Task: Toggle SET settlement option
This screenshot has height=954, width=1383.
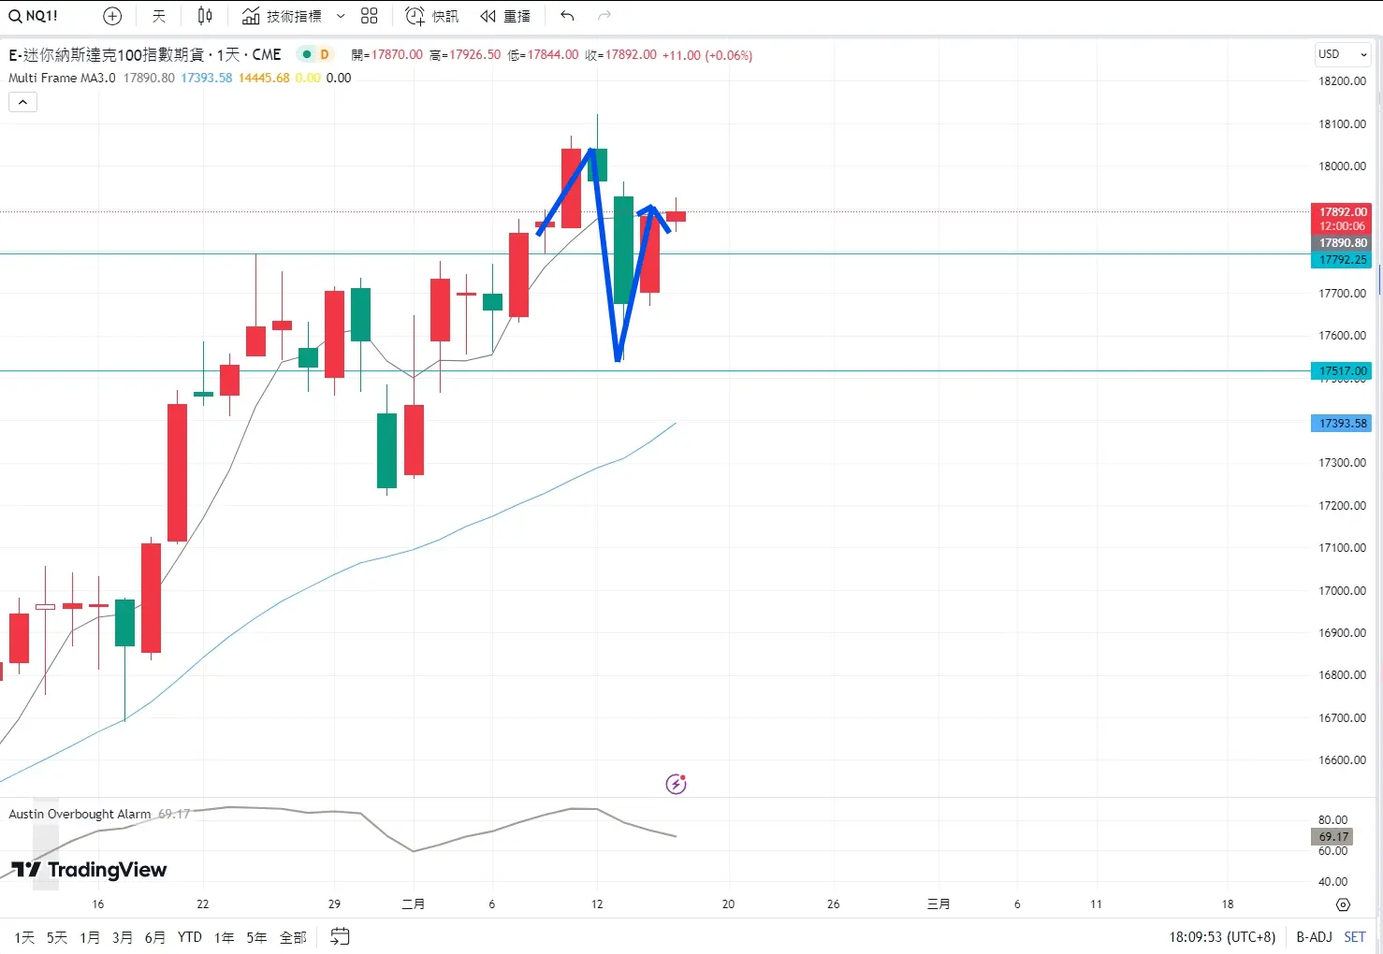Action: coord(1355,937)
